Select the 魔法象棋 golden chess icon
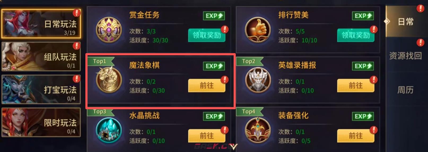 pyautogui.click(x=109, y=79)
